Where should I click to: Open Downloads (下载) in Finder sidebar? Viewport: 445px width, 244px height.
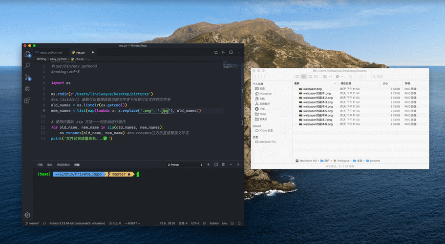coord(260,109)
